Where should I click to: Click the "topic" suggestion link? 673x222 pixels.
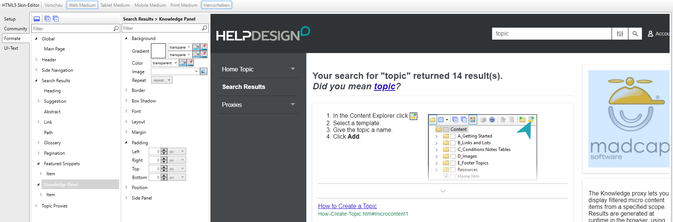(385, 86)
